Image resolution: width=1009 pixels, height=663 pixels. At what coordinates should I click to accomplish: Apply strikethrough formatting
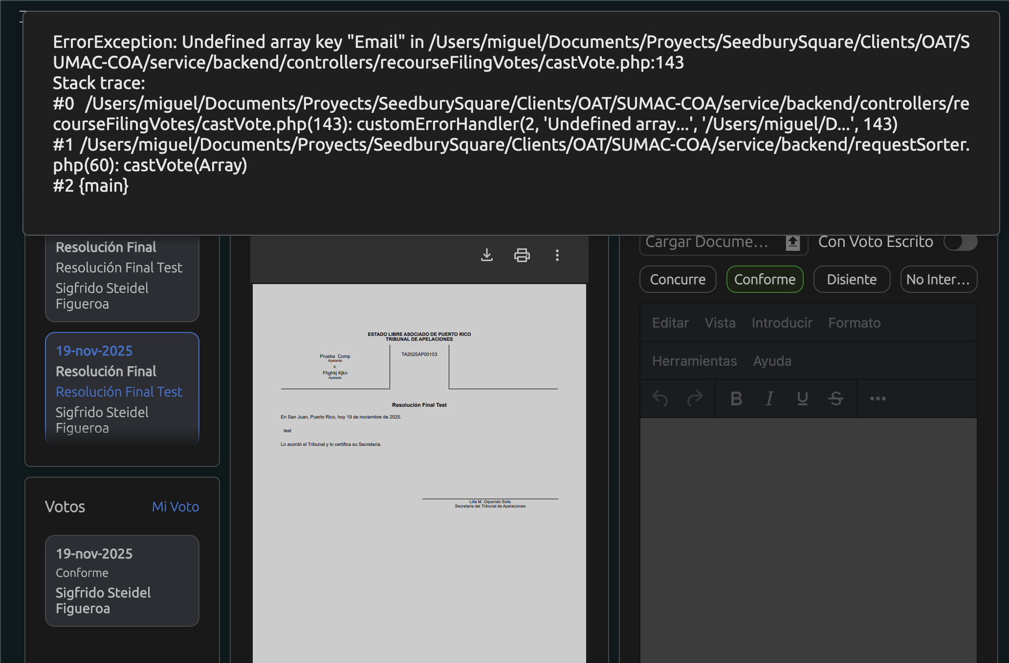click(x=835, y=398)
